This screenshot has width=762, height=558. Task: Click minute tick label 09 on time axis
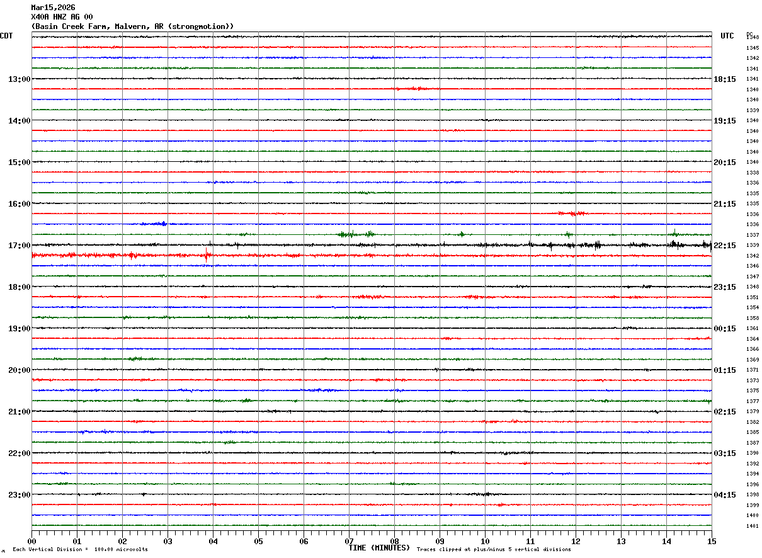click(440, 541)
